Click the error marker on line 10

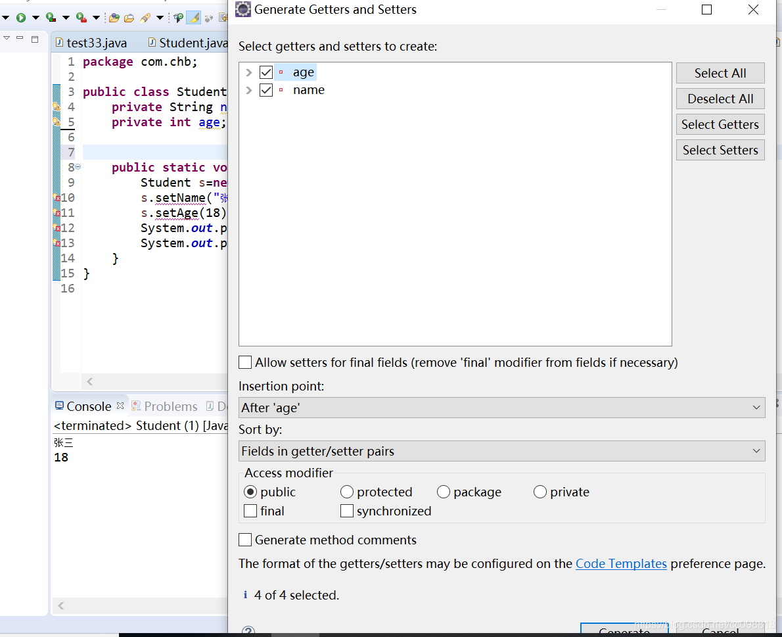tap(57, 197)
